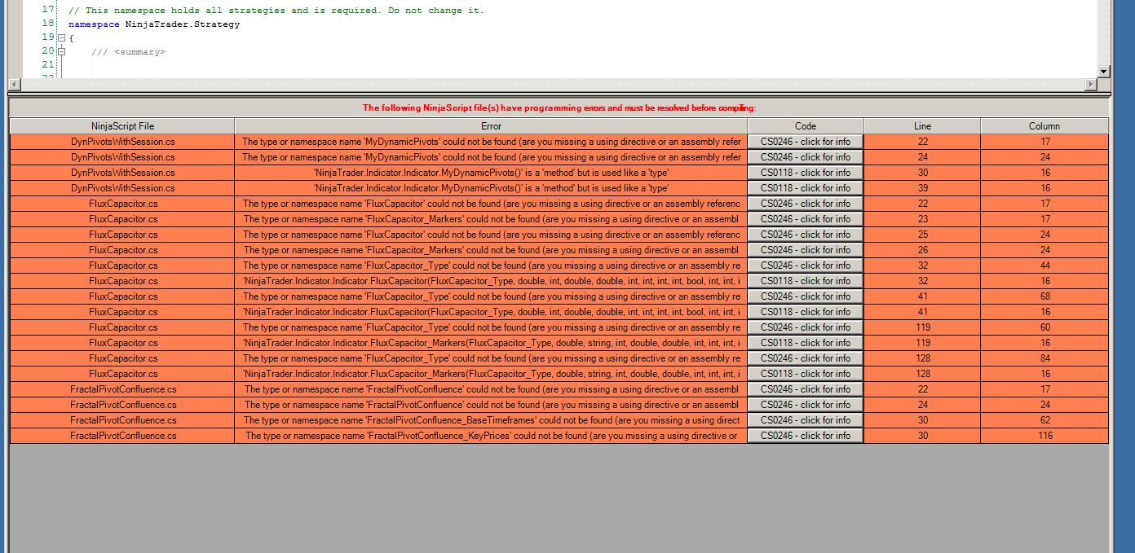The width and height of the screenshot is (1135, 553).
Task: Open CS0246 info for FractalPivotConfluence line 24
Action: click(806, 405)
